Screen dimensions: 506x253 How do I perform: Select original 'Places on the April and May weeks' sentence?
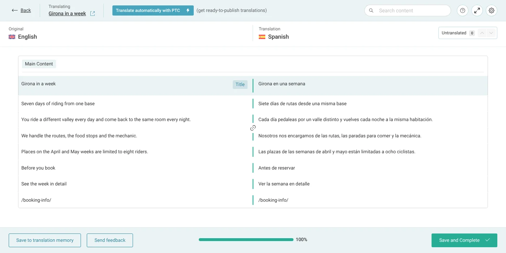(x=85, y=152)
